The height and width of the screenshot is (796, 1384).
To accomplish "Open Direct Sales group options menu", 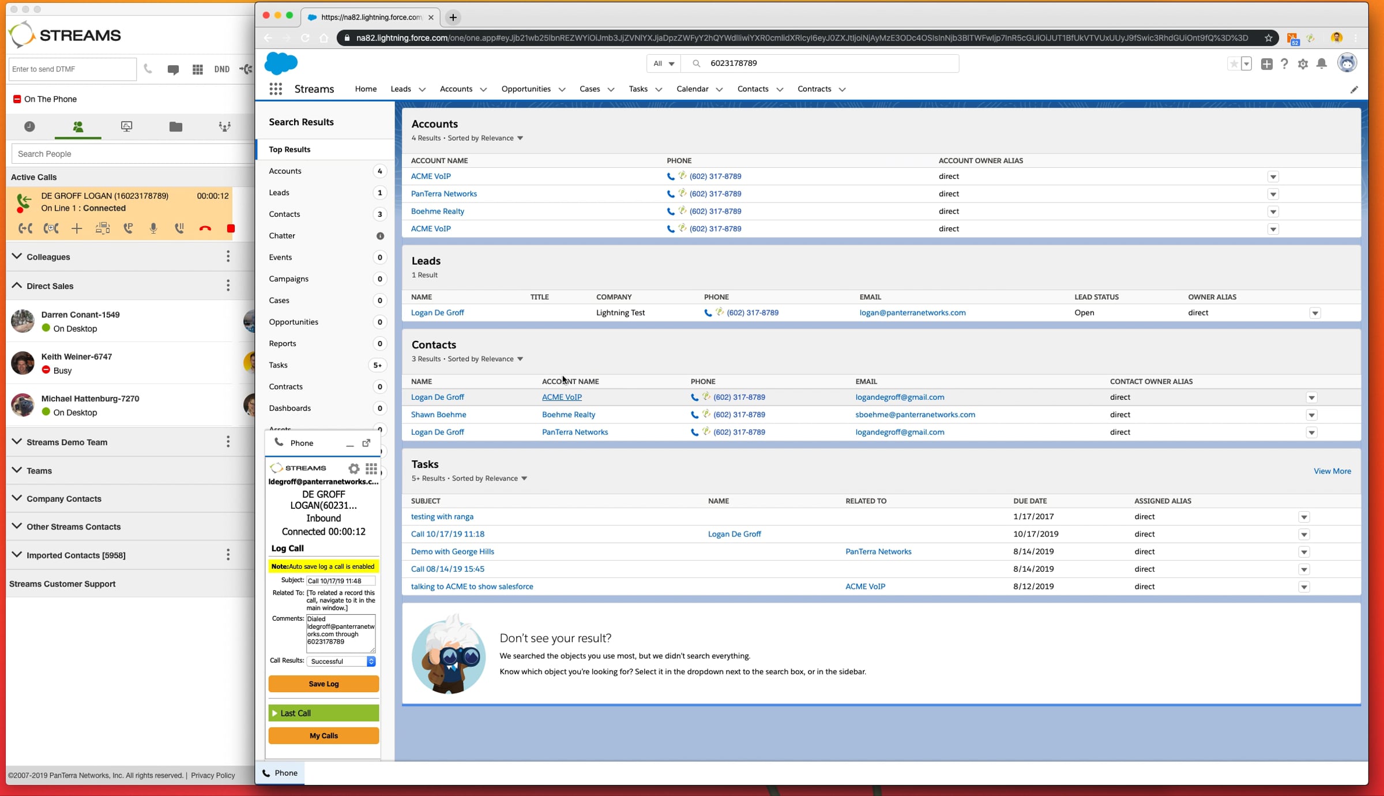I will click(228, 286).
